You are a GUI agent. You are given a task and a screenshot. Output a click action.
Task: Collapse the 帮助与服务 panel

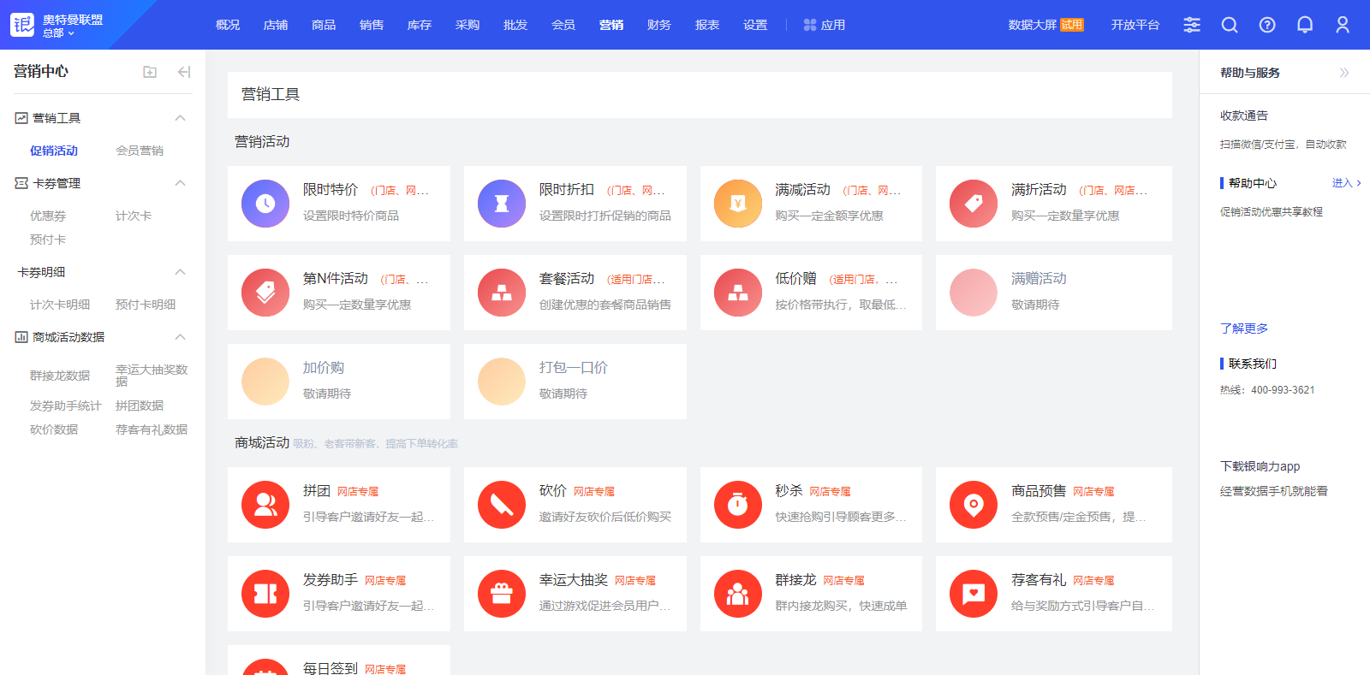1344,73
